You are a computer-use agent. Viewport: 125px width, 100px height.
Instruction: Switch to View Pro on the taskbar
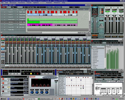45,99
